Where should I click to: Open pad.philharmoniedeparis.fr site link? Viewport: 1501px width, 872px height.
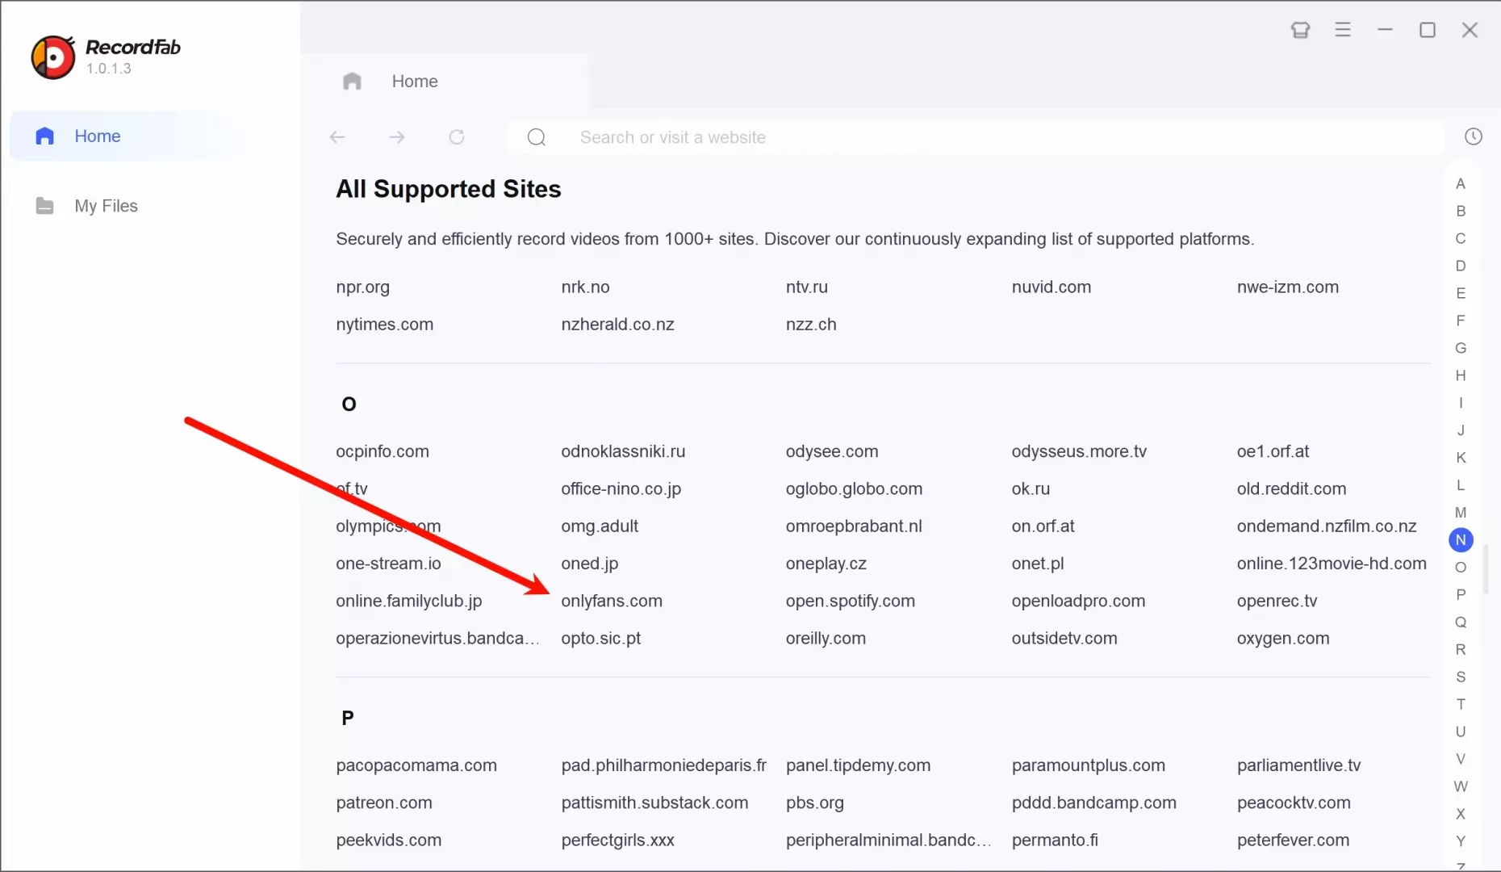(664, 765)
